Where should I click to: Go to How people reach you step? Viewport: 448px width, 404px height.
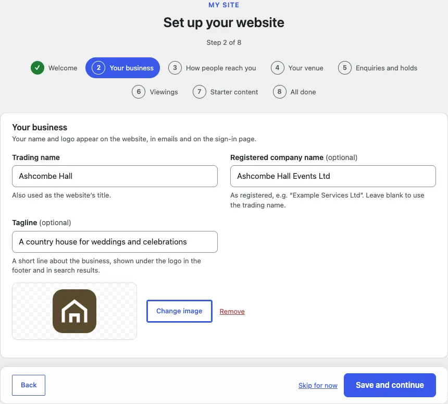tap(213, 68)
